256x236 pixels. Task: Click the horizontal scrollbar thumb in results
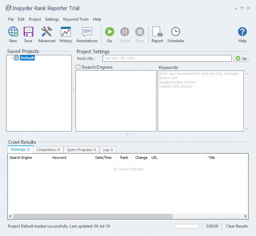[x=93, y=216]
